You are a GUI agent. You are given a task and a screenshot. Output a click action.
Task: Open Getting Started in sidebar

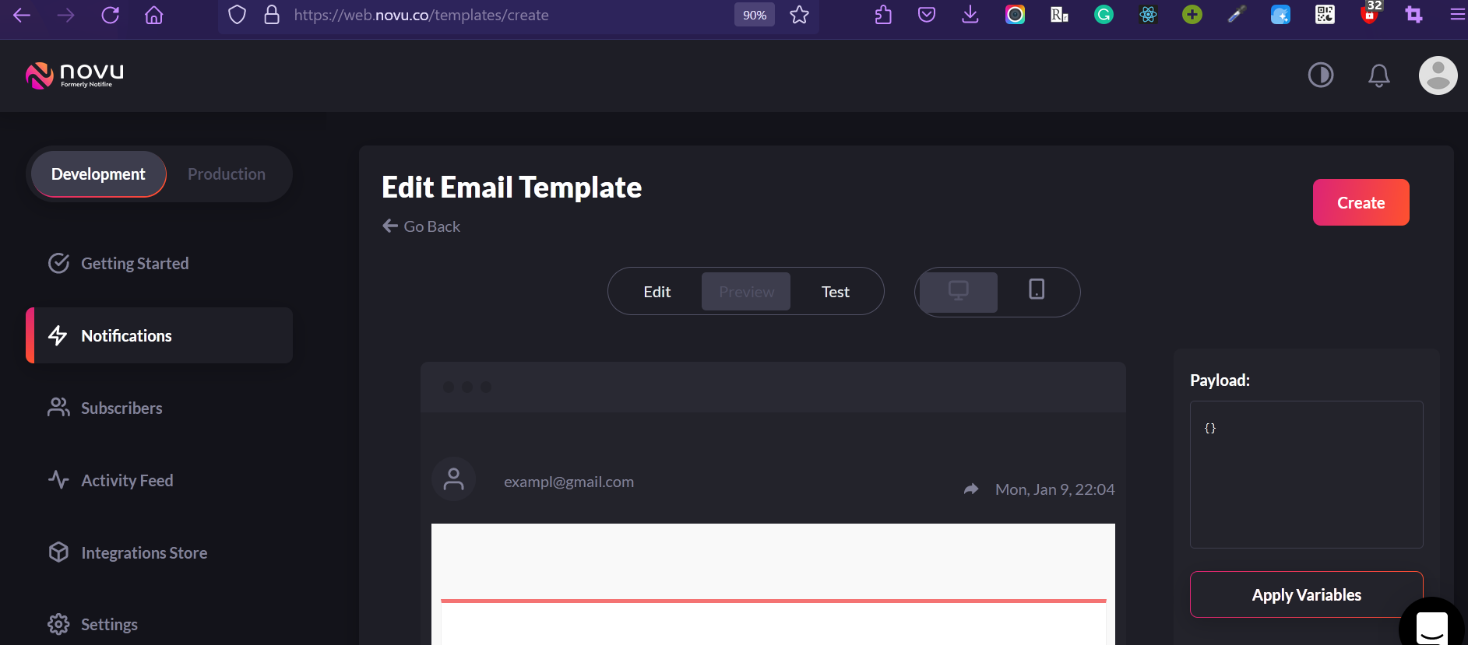[160, 264]
